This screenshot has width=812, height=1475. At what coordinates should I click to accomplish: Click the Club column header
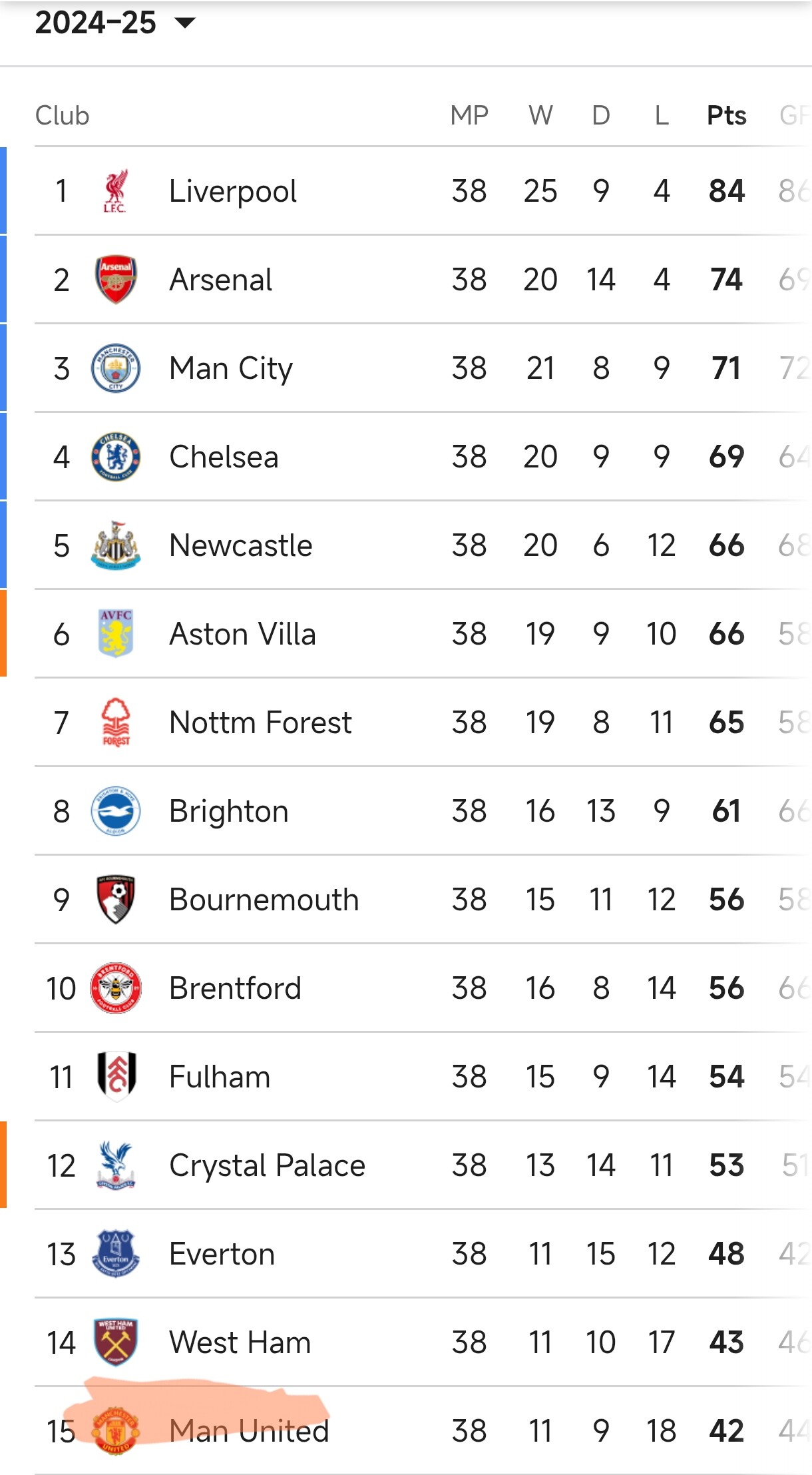[x=62, y=115]
